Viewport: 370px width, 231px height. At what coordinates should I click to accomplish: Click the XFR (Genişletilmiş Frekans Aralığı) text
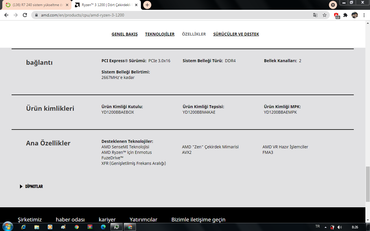(134, 163)
